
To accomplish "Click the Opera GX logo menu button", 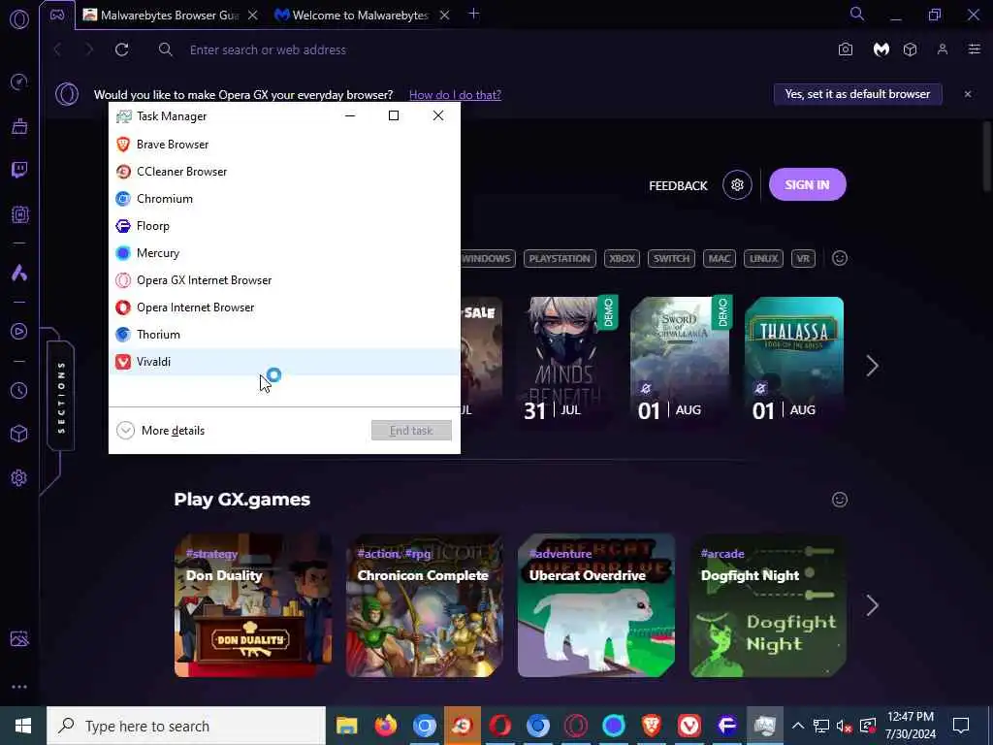I will point(19,19).
